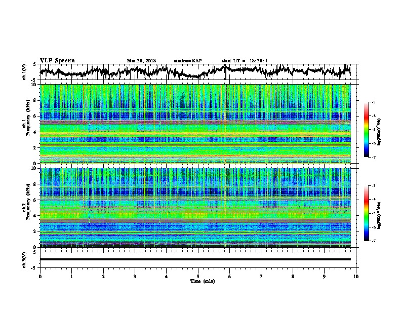Click the 'station=KAP' header label
This screenshot has height=310, width=401.
tap(188, 61)
